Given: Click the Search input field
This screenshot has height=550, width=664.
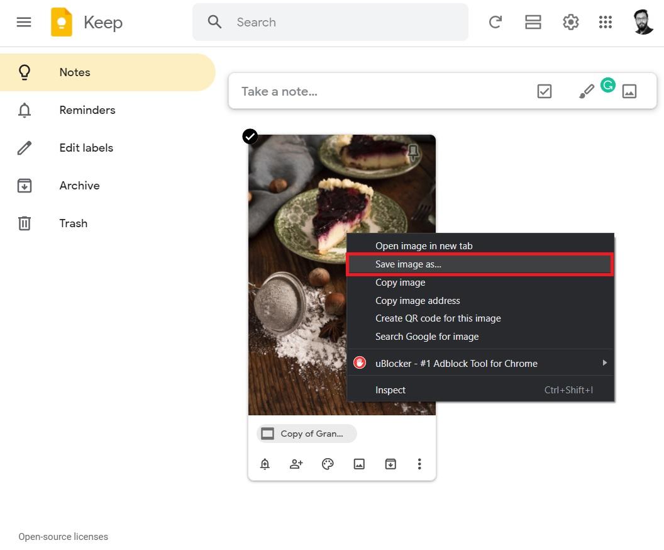Looking at the screenshot, I should (346, 22).
